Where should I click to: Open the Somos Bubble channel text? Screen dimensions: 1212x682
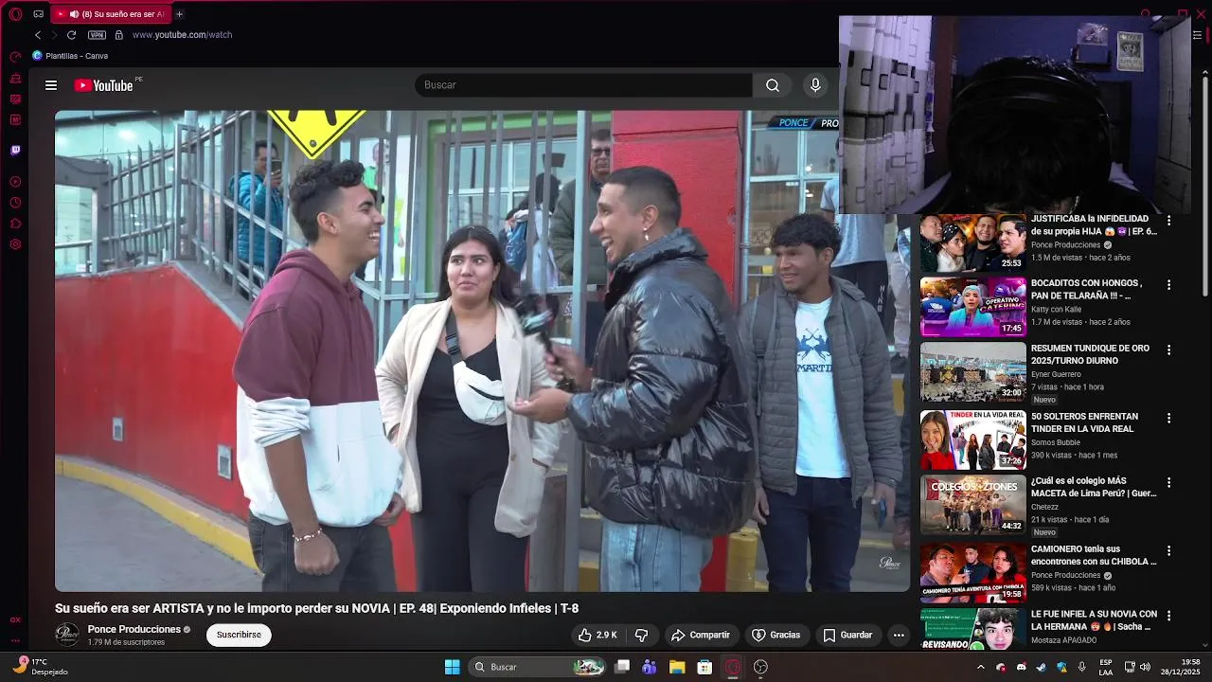coord(1056,442)
